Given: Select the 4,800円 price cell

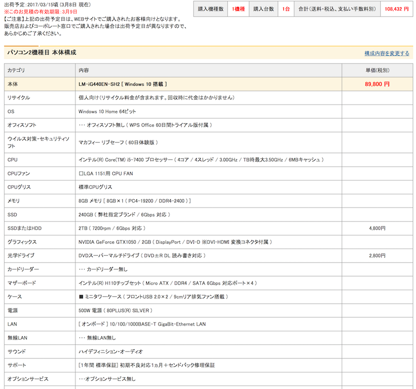Looking at the screenshot, I should (x=377, y=228).
